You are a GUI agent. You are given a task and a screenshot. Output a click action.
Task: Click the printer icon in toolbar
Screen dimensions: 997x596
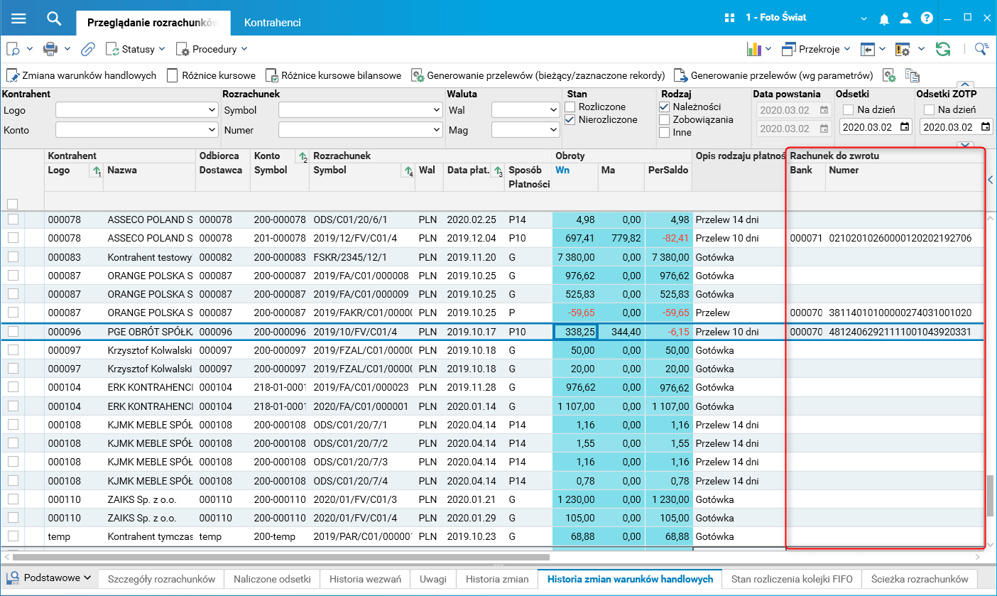point(50,49)
